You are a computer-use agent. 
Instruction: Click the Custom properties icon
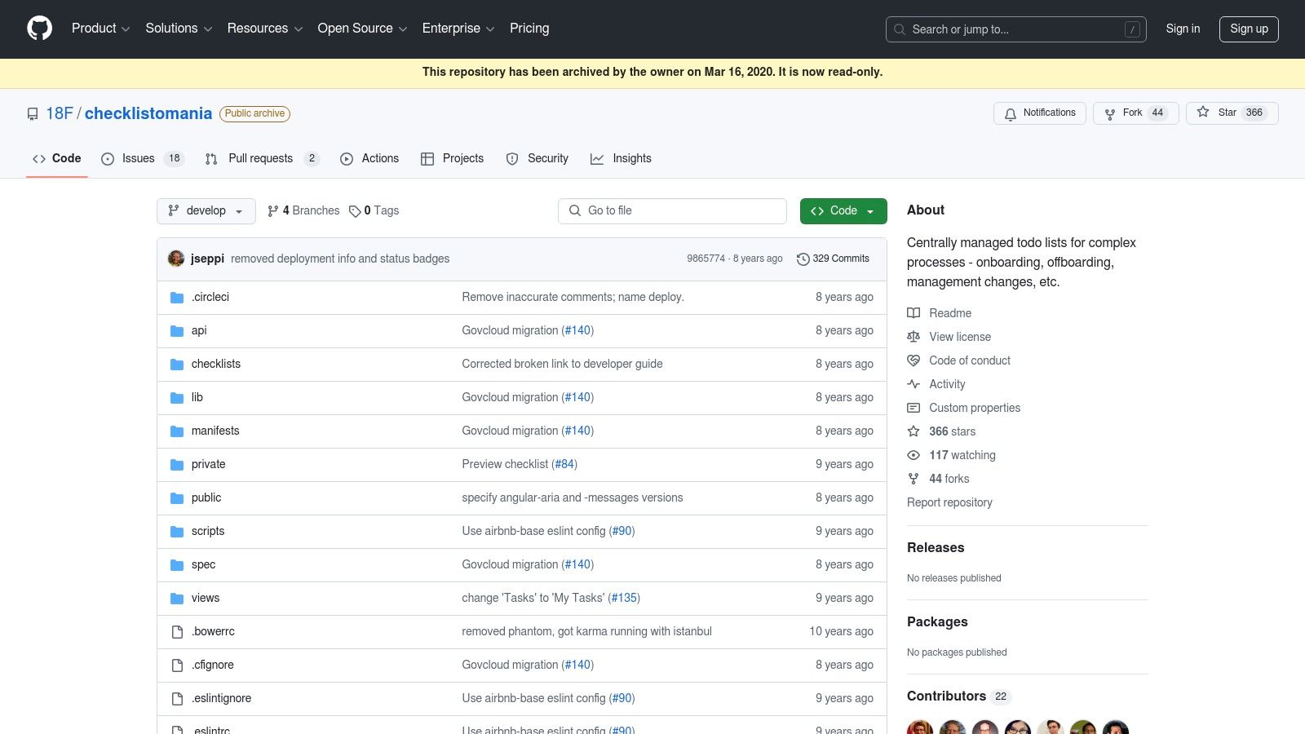click(x=913, y=408)
